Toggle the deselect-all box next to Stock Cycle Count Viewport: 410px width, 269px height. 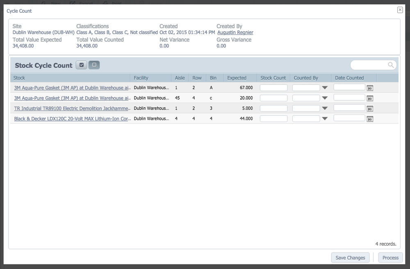click(x=93, y=65)
